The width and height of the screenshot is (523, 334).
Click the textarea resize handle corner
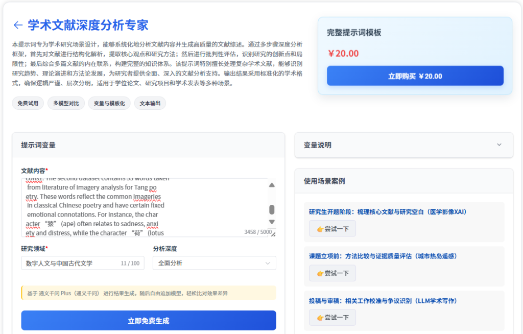[273, 234]
